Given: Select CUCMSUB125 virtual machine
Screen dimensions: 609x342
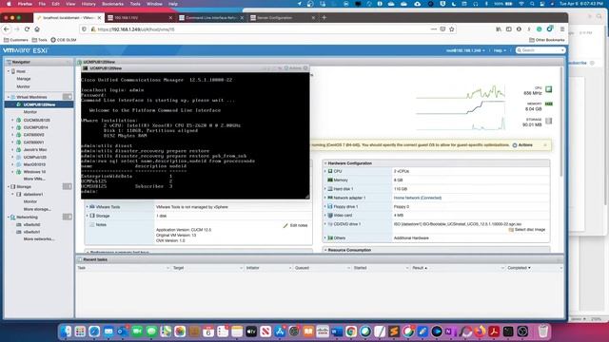Looking at the screenshot, I should pyautogui.click(x=36, y=121).
